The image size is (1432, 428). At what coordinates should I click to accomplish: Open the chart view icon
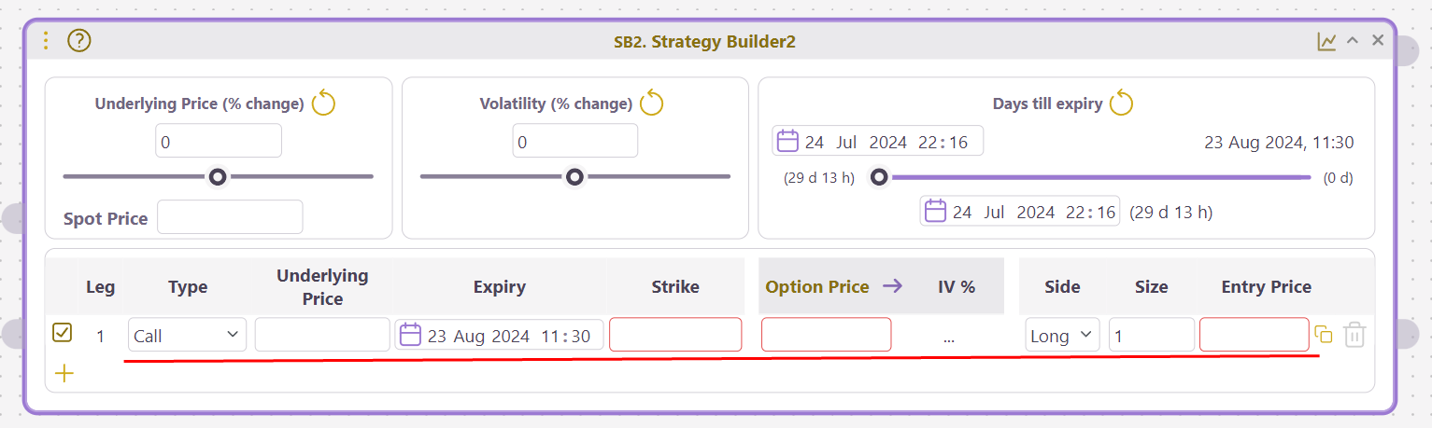(1326, 41)
